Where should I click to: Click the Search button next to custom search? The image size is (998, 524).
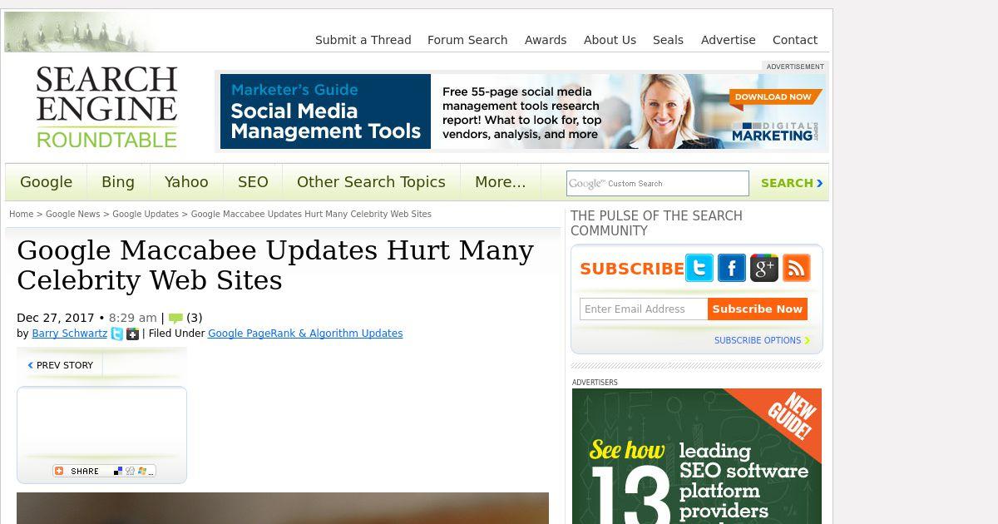(792, 183)
